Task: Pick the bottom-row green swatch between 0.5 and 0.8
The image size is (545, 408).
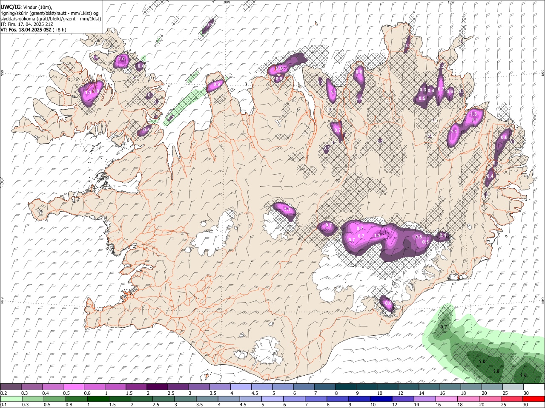Action: (x=54, y=399)
